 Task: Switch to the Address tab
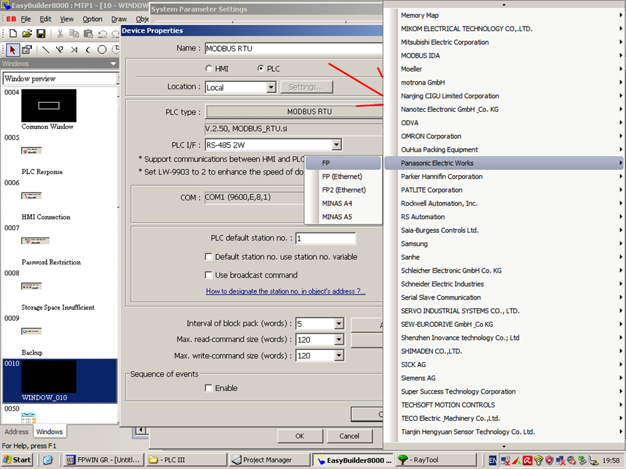16,431
